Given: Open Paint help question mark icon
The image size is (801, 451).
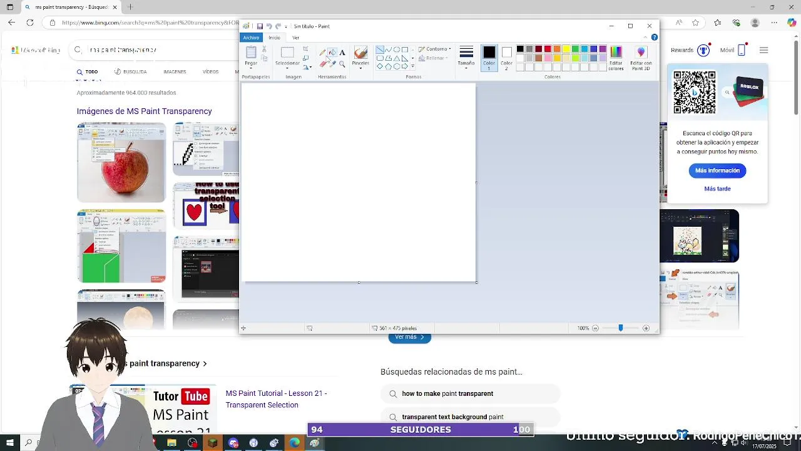Looking at the screenshot, I should coord(654,38).
